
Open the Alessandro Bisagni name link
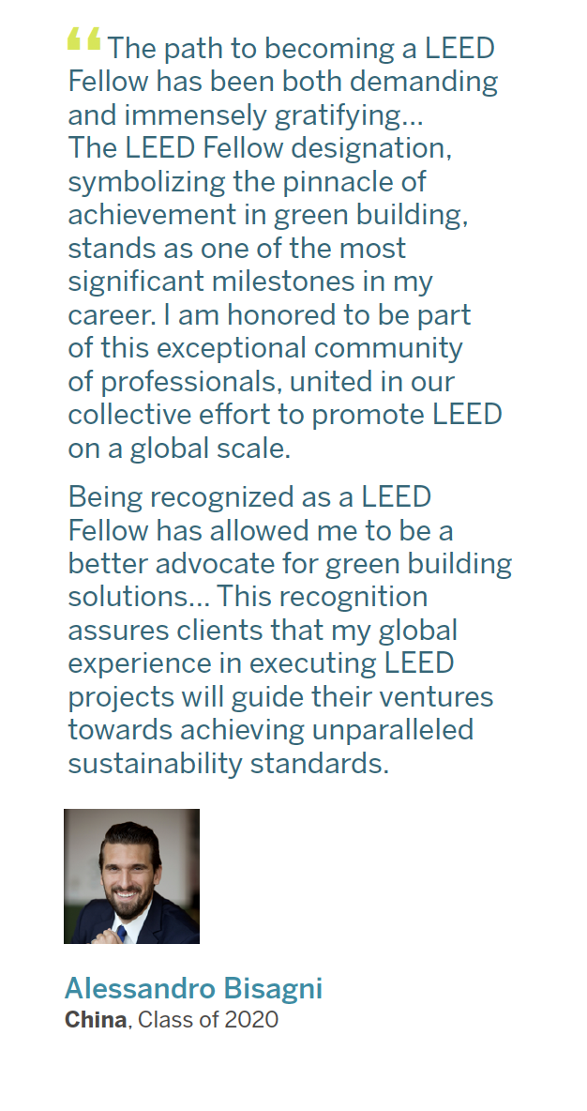point(193,988)
